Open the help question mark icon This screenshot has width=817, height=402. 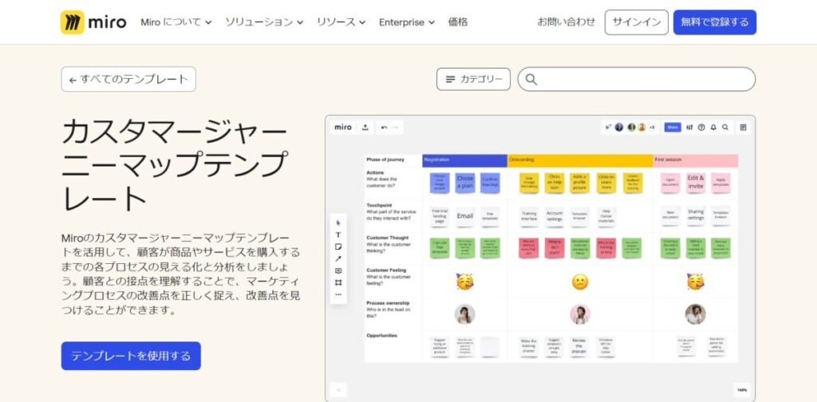pos(701,127)
